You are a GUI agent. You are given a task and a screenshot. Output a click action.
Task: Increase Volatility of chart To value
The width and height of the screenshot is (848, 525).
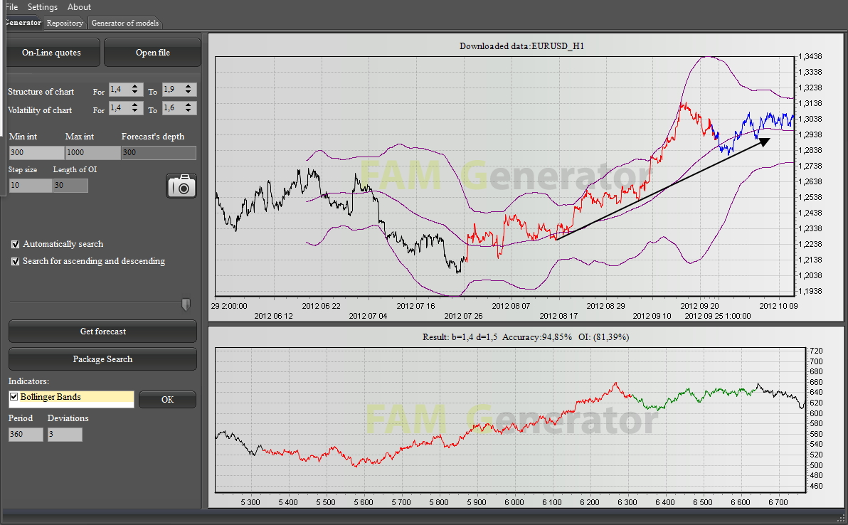189,105
